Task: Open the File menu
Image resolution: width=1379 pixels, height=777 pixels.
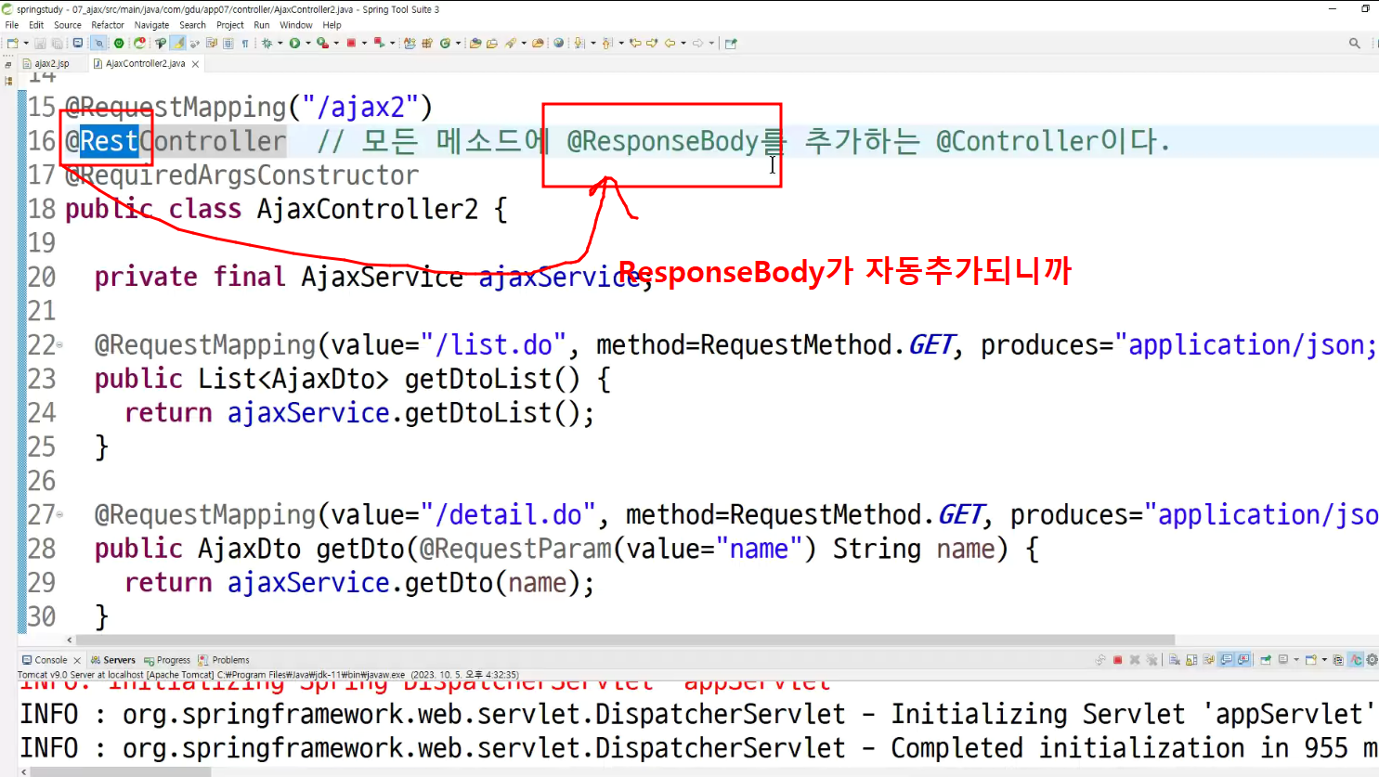Action: click(x=12, y=25)
